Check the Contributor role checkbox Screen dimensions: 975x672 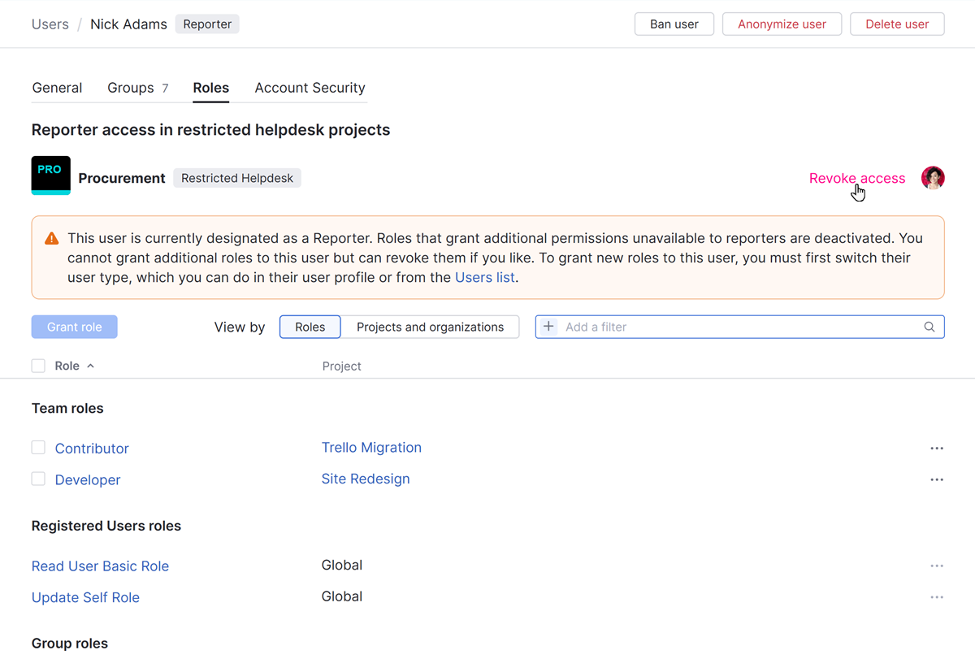pos(38,448)
